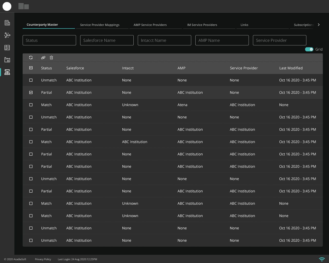Sort by Last Modified column header
Image resolution: width=329 pixels, height=263 pixels.
pyautogui.click(x=291, y=68)
